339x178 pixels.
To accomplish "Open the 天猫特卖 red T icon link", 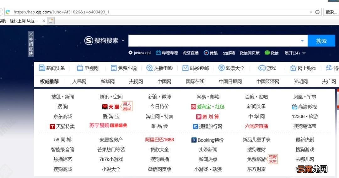I will click(62, 126).
